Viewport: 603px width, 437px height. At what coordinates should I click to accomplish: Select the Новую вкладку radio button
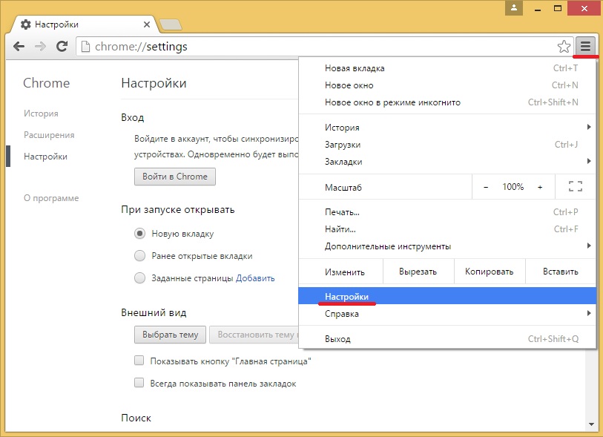139,234
